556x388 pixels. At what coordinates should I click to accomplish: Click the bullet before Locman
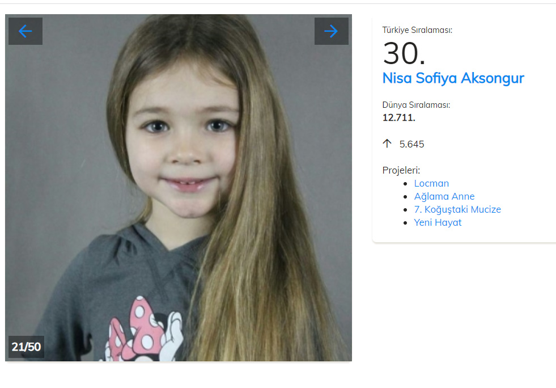click(405, 184)
